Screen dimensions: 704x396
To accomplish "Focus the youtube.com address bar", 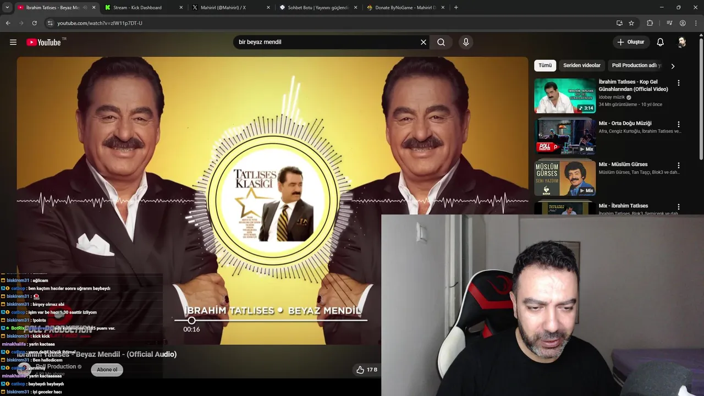I will [330, 23].
